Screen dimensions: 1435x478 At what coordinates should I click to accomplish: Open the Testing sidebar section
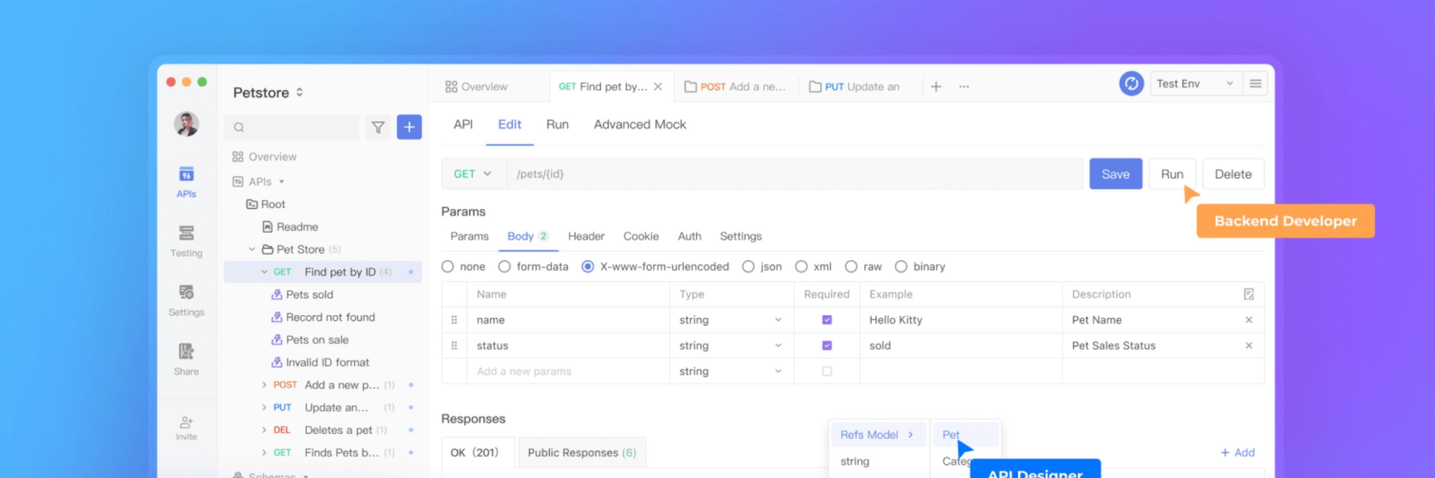pos(186,241)
